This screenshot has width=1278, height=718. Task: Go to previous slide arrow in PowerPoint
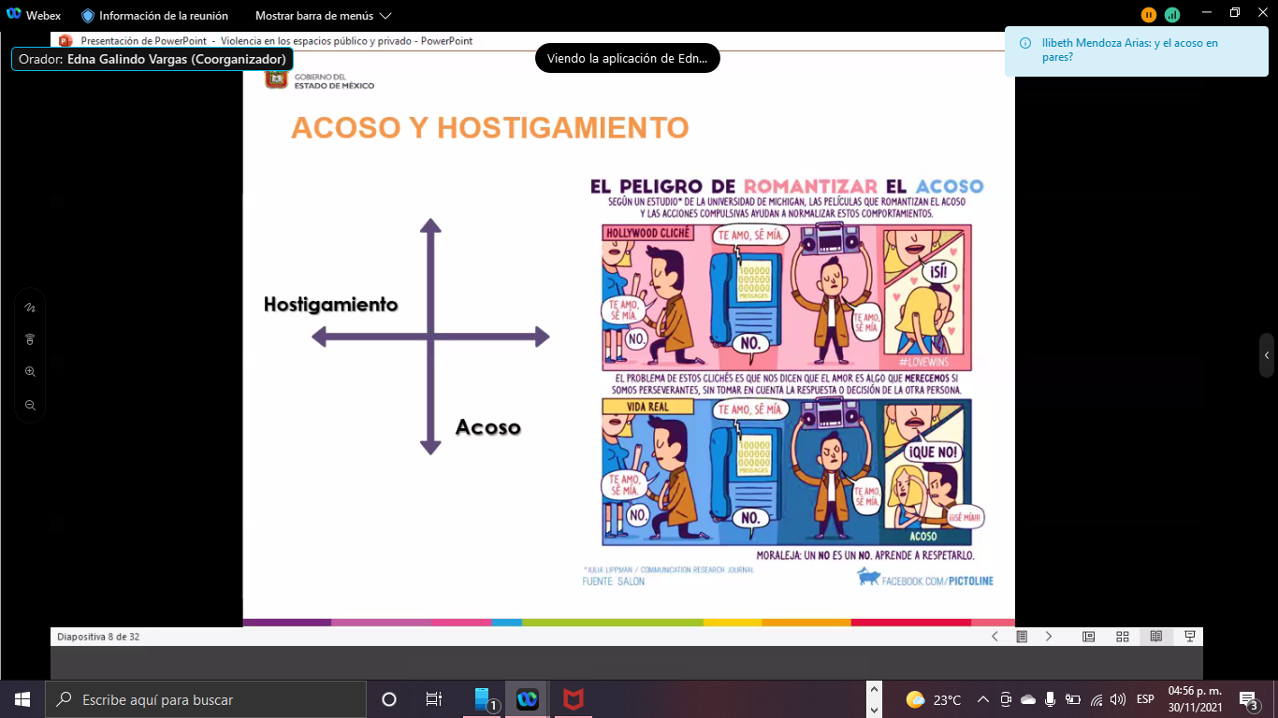[995, 637]
